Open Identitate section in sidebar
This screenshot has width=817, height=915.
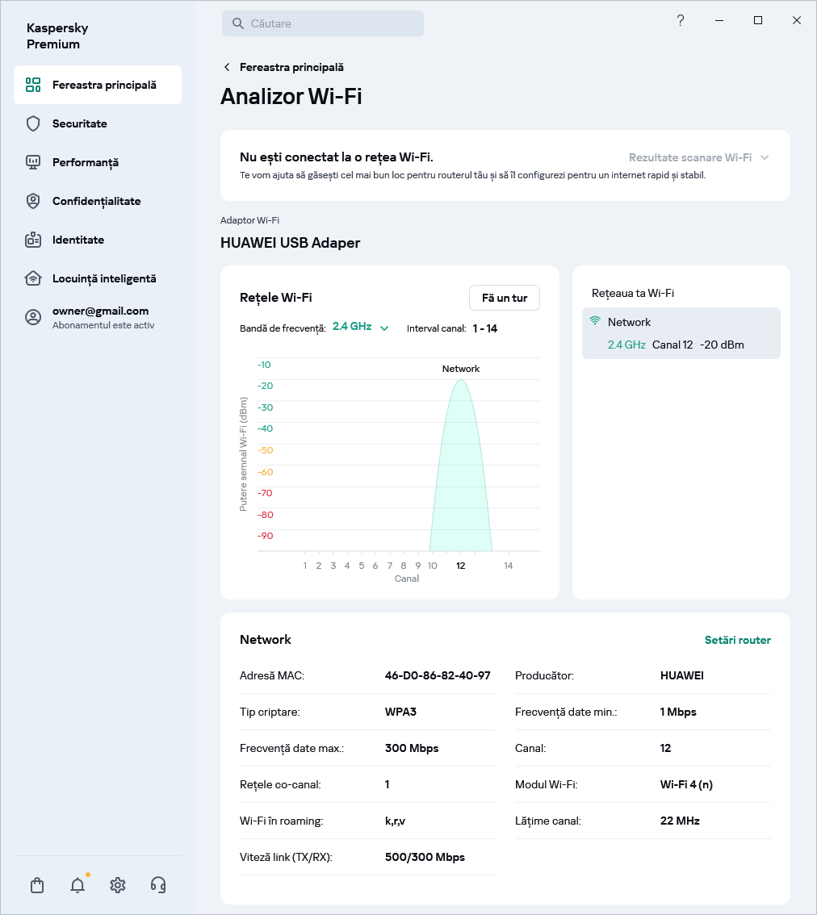click(x=78, y=240)
